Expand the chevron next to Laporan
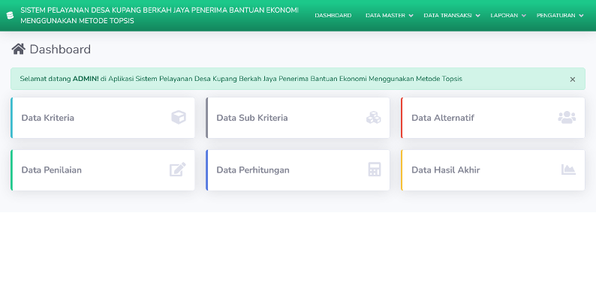 [x=524, y=16]
